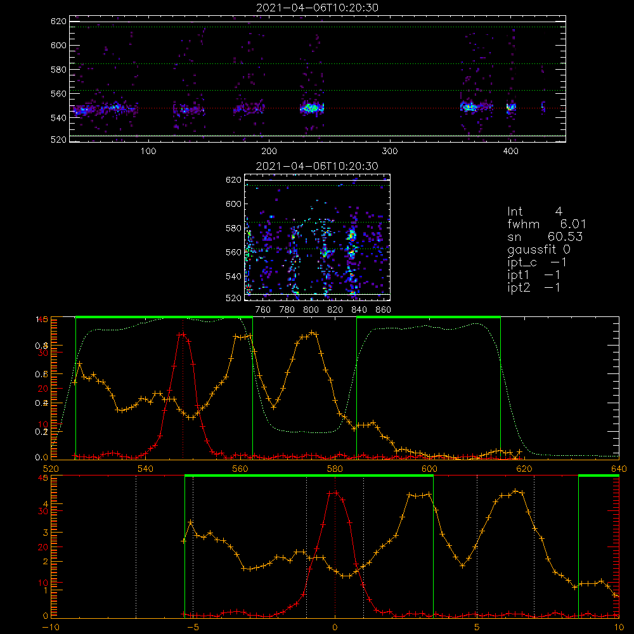Click x-axis label 640 on profile plot
The image size is (634, 634).
[x=619, y=469]
